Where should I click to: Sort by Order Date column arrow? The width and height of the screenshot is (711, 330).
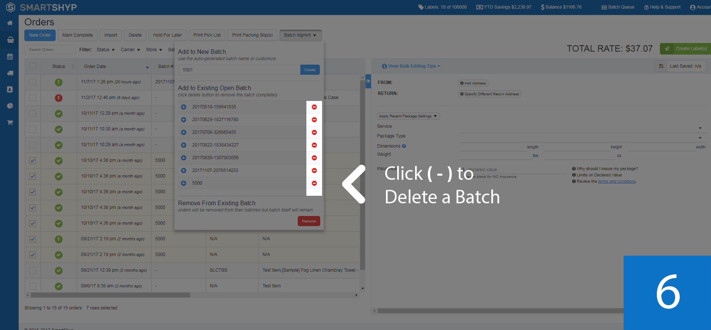pos(147,67)
